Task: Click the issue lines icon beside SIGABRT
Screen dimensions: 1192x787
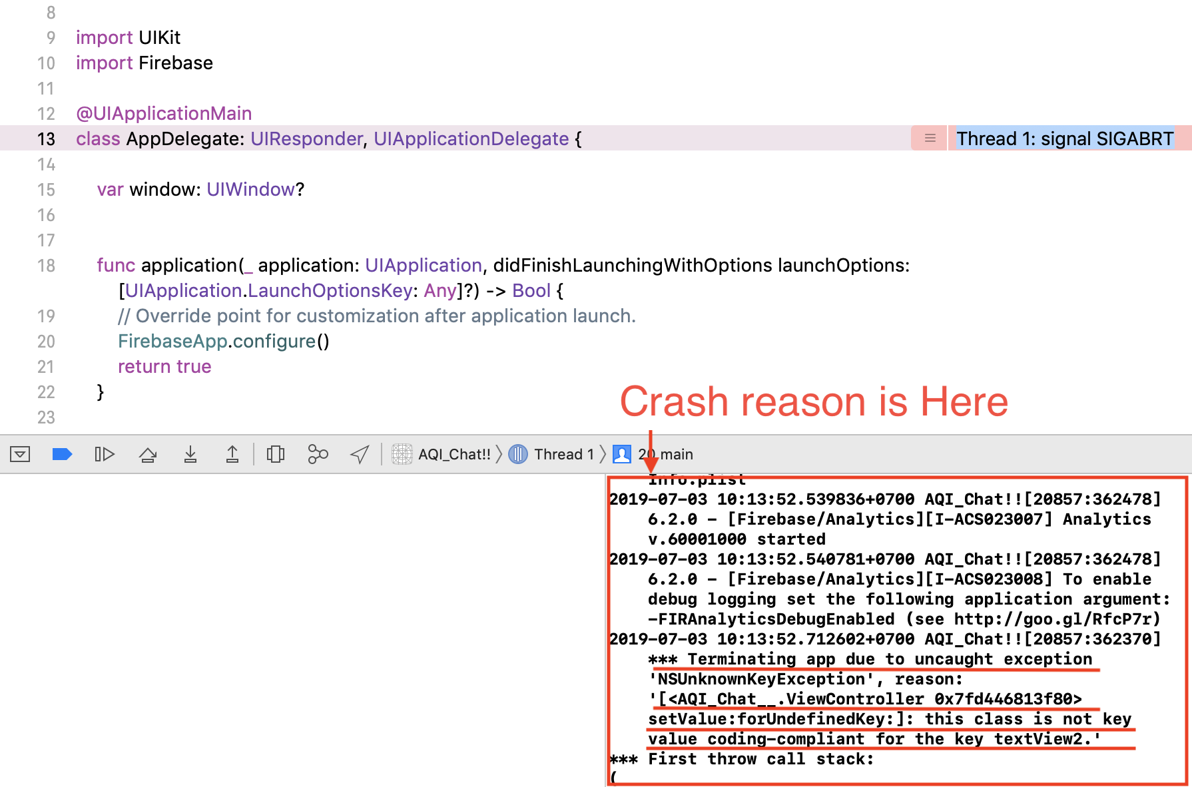Action: point(930,138)
